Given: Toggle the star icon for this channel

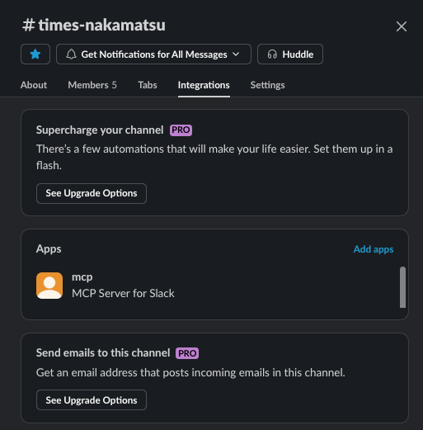Looking at the screenshot, I should click(x=35, y=54).
